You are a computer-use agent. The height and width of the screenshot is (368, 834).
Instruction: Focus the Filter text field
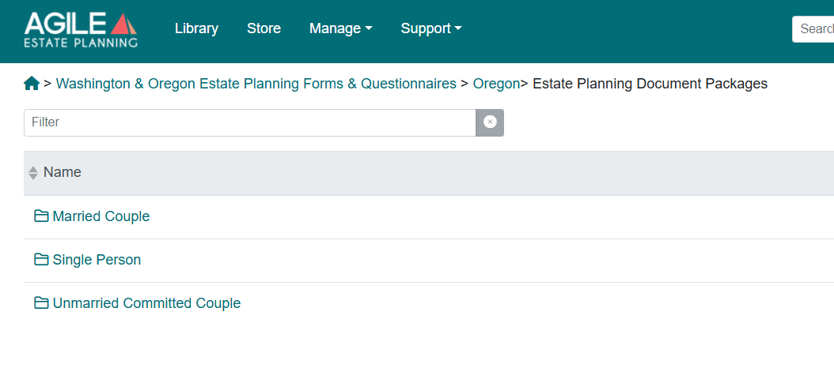pyautogui.click(x=250, y=122)
